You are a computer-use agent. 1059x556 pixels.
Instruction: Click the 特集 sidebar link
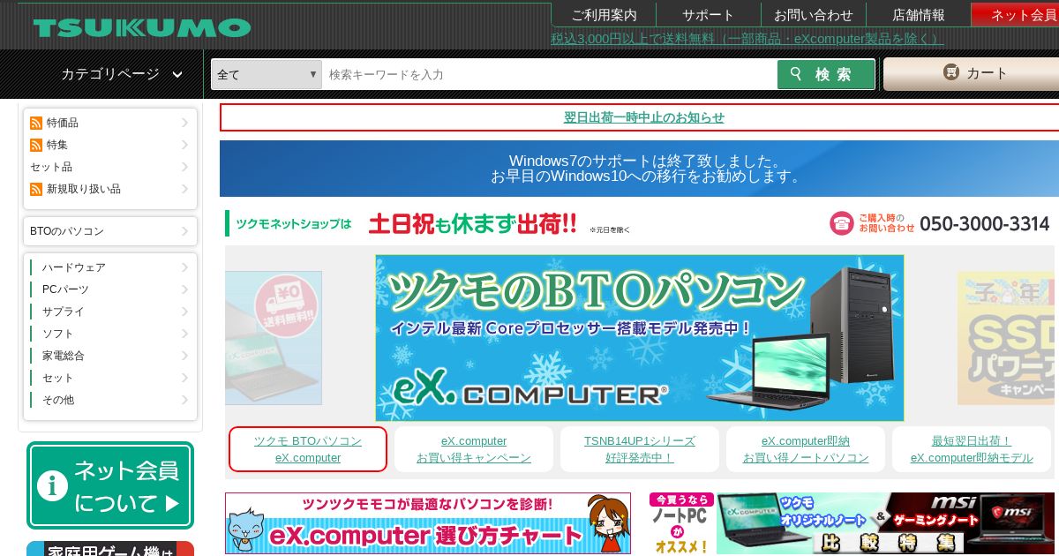tap(57, 145)
